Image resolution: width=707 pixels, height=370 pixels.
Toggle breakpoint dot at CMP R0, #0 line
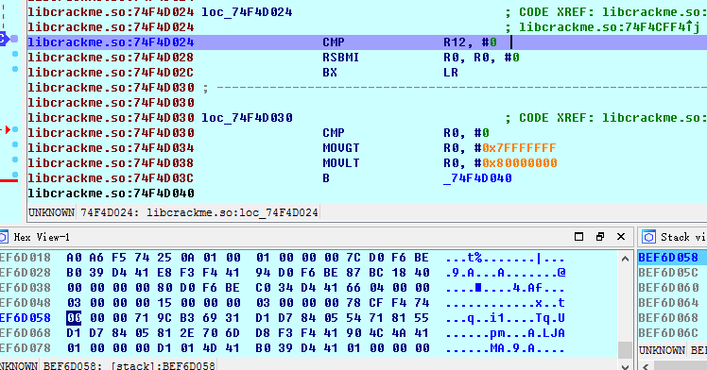click(15, 129)
